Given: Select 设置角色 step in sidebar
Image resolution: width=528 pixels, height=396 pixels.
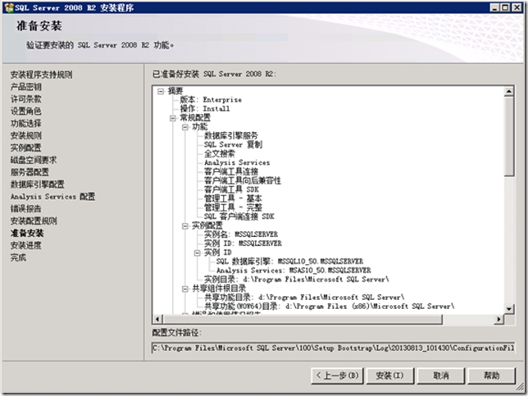Looking at the screenshot, I should click(x=26, y=112).
